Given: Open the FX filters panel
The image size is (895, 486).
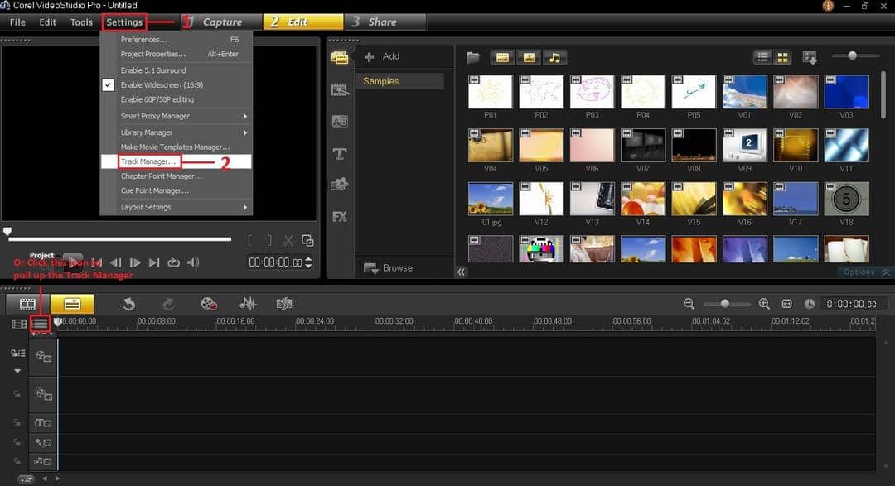Looking at the screenshot, I should tap(340, 216).
